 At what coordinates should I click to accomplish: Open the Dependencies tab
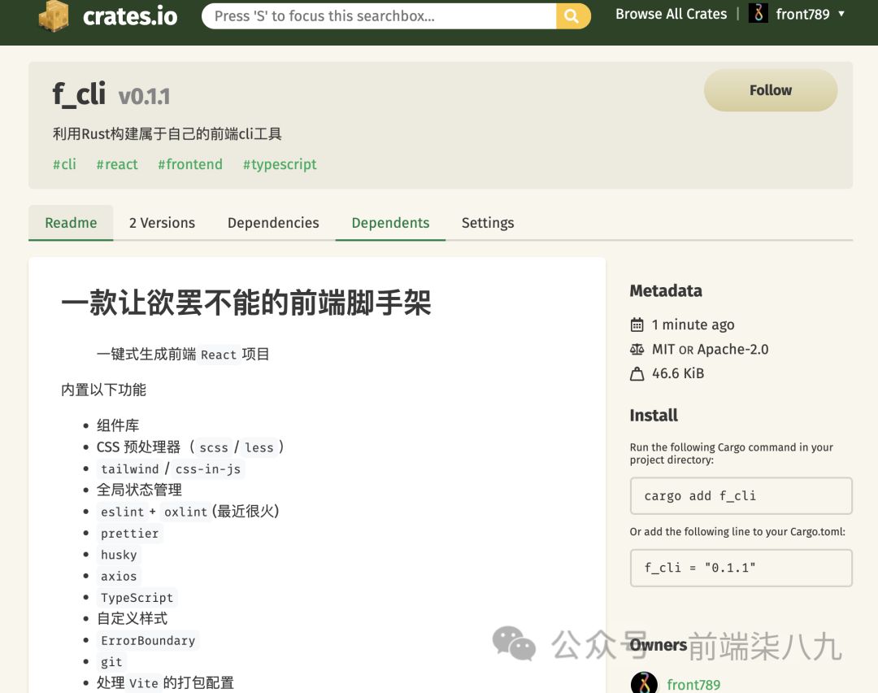click(x=273, y=223)
